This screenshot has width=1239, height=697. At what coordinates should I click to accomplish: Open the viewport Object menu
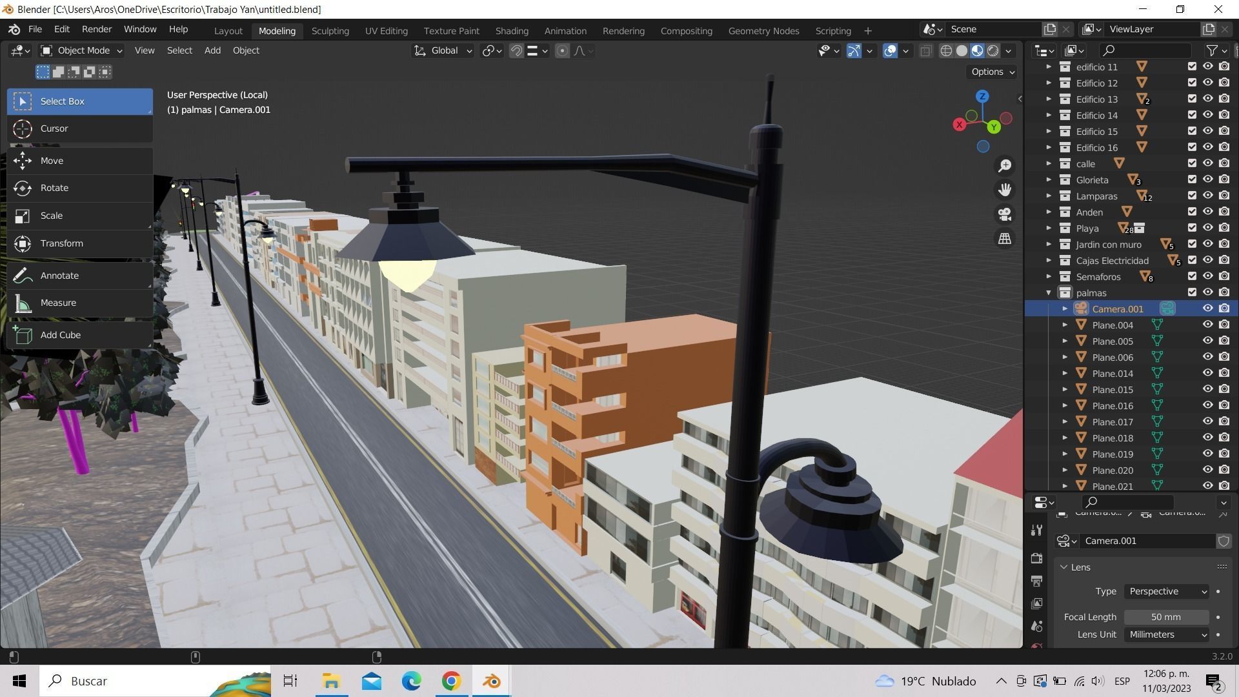point(246,50)
